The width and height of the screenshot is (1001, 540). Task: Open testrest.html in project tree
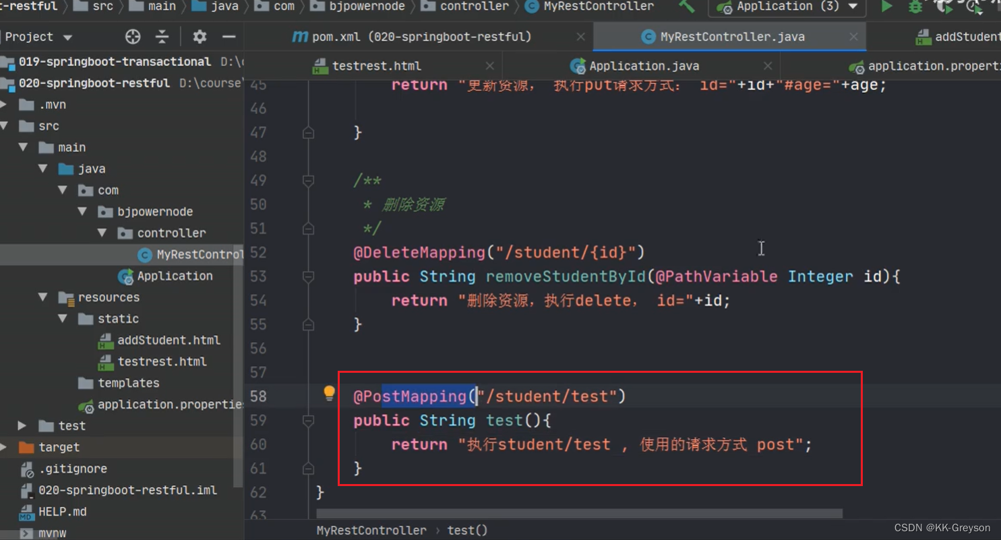(152, 361)
